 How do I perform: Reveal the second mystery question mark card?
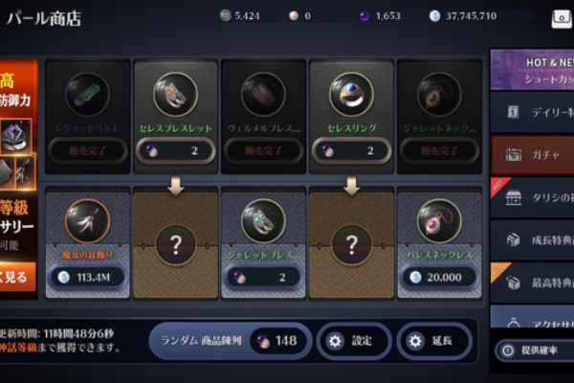coord(351,245)
